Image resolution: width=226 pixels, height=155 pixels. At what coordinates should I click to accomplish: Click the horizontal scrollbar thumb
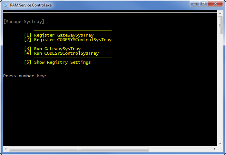(79, 149)
